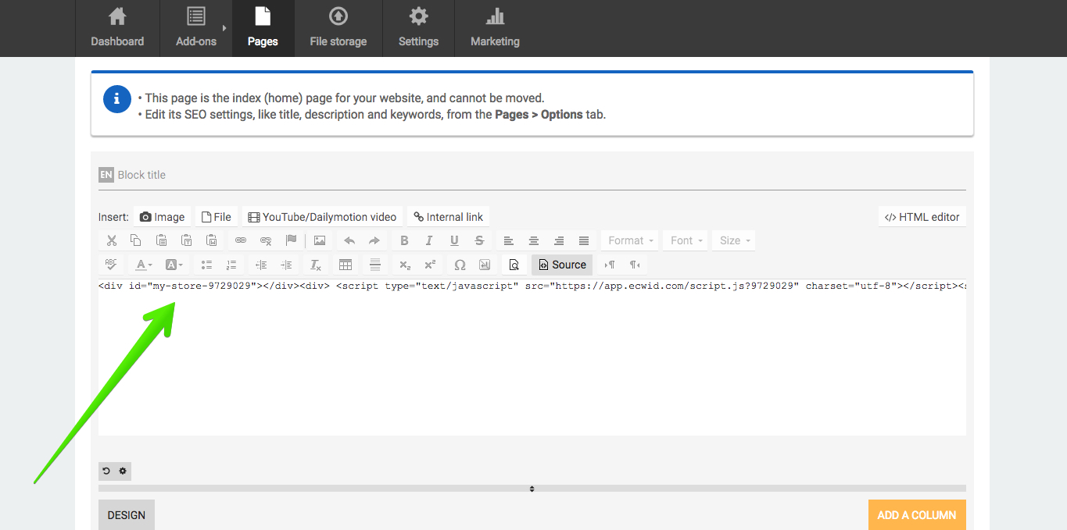
Task: Click the block height resize handle
Action: click(x=532, y=489)
